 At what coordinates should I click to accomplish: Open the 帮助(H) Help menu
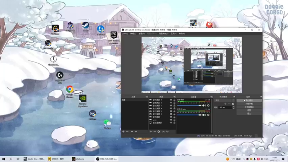click(182, 33)
